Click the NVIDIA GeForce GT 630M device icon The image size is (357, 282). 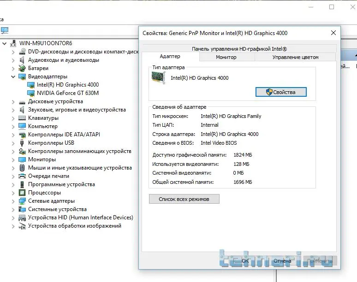(31, 93)
